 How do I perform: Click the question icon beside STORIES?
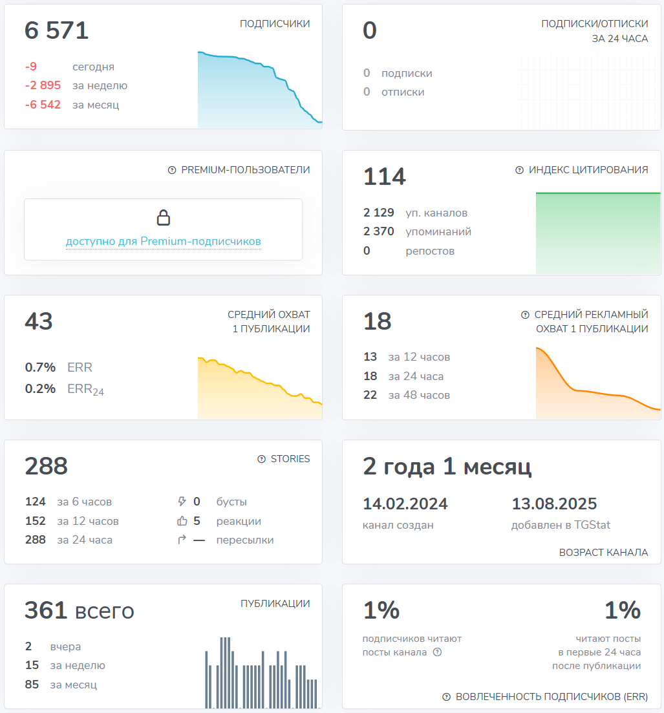click(x=261, y=459)
